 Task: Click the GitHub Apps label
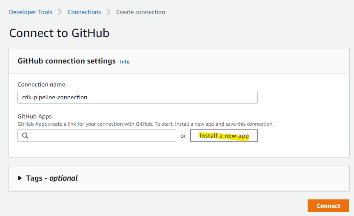tap(34, 116)
